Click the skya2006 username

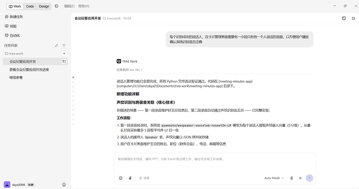pyautogui.click(x=18, y=185)
